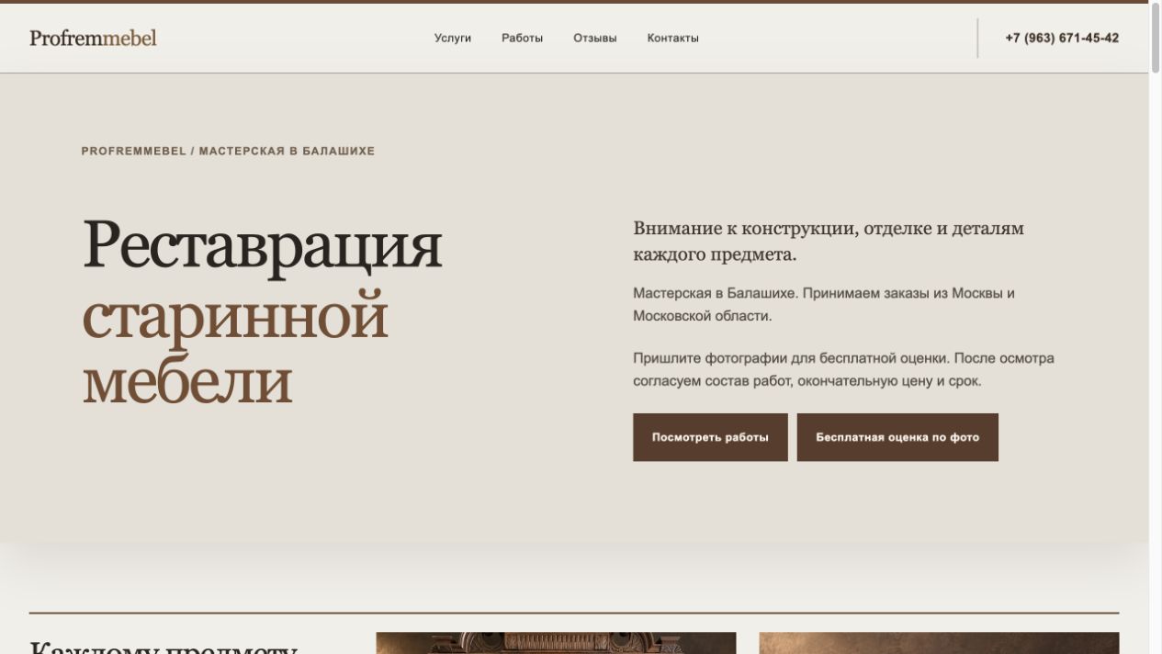Image resolution: width=1162 pixels, height=654 pixels.
Task: Navigate to Контакты
Action: coord(673,38)
